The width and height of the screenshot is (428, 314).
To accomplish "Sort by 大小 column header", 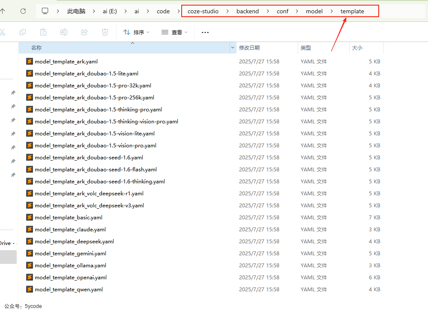I will tap(357, 48).
